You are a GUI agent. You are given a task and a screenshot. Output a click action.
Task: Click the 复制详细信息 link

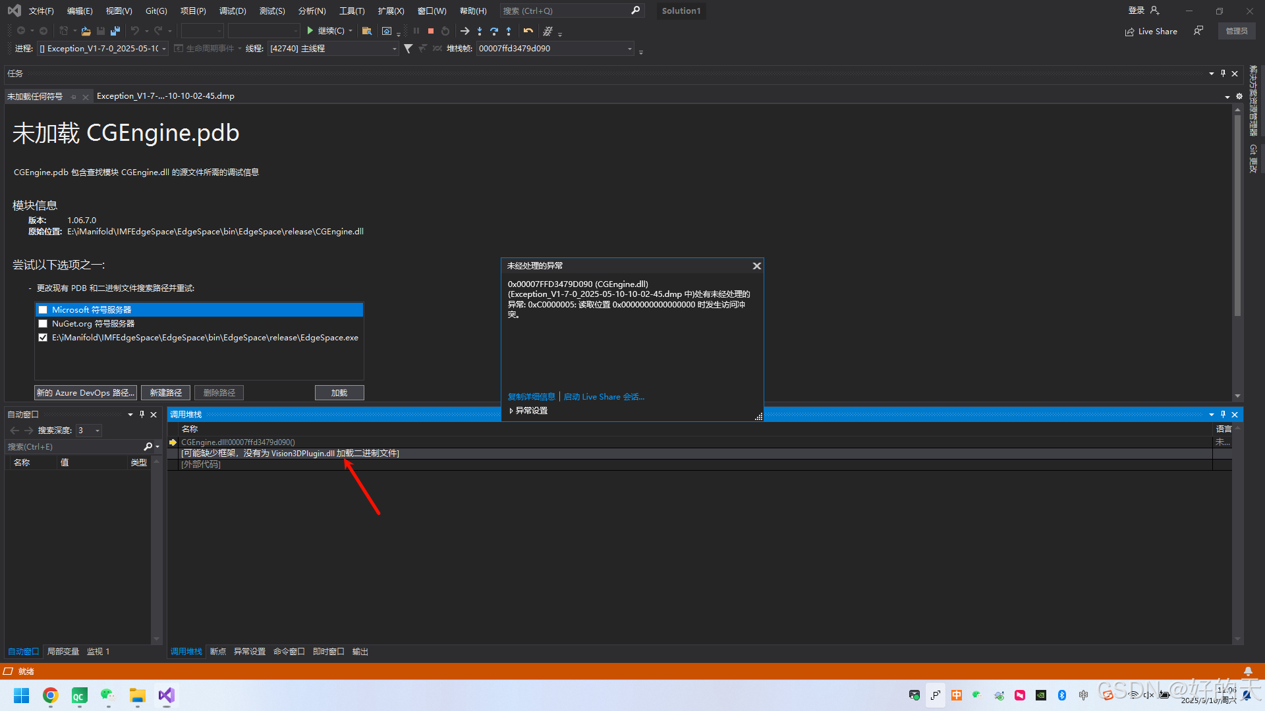click(531, 397)
